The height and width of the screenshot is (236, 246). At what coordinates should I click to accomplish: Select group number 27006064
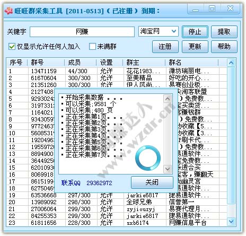tap(43, 209)
